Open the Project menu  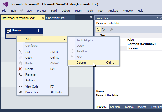pyautogui.click(x=42, y=11)
